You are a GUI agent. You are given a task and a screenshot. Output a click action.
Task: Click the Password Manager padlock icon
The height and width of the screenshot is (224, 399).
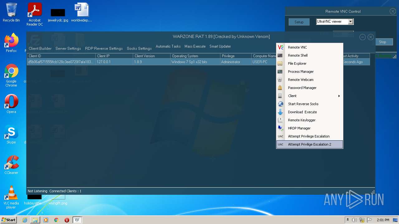[x=280, y=88]
